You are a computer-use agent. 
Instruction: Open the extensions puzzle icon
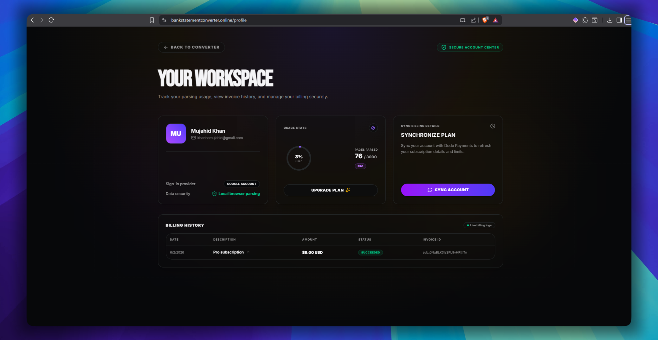click(585, 20)
